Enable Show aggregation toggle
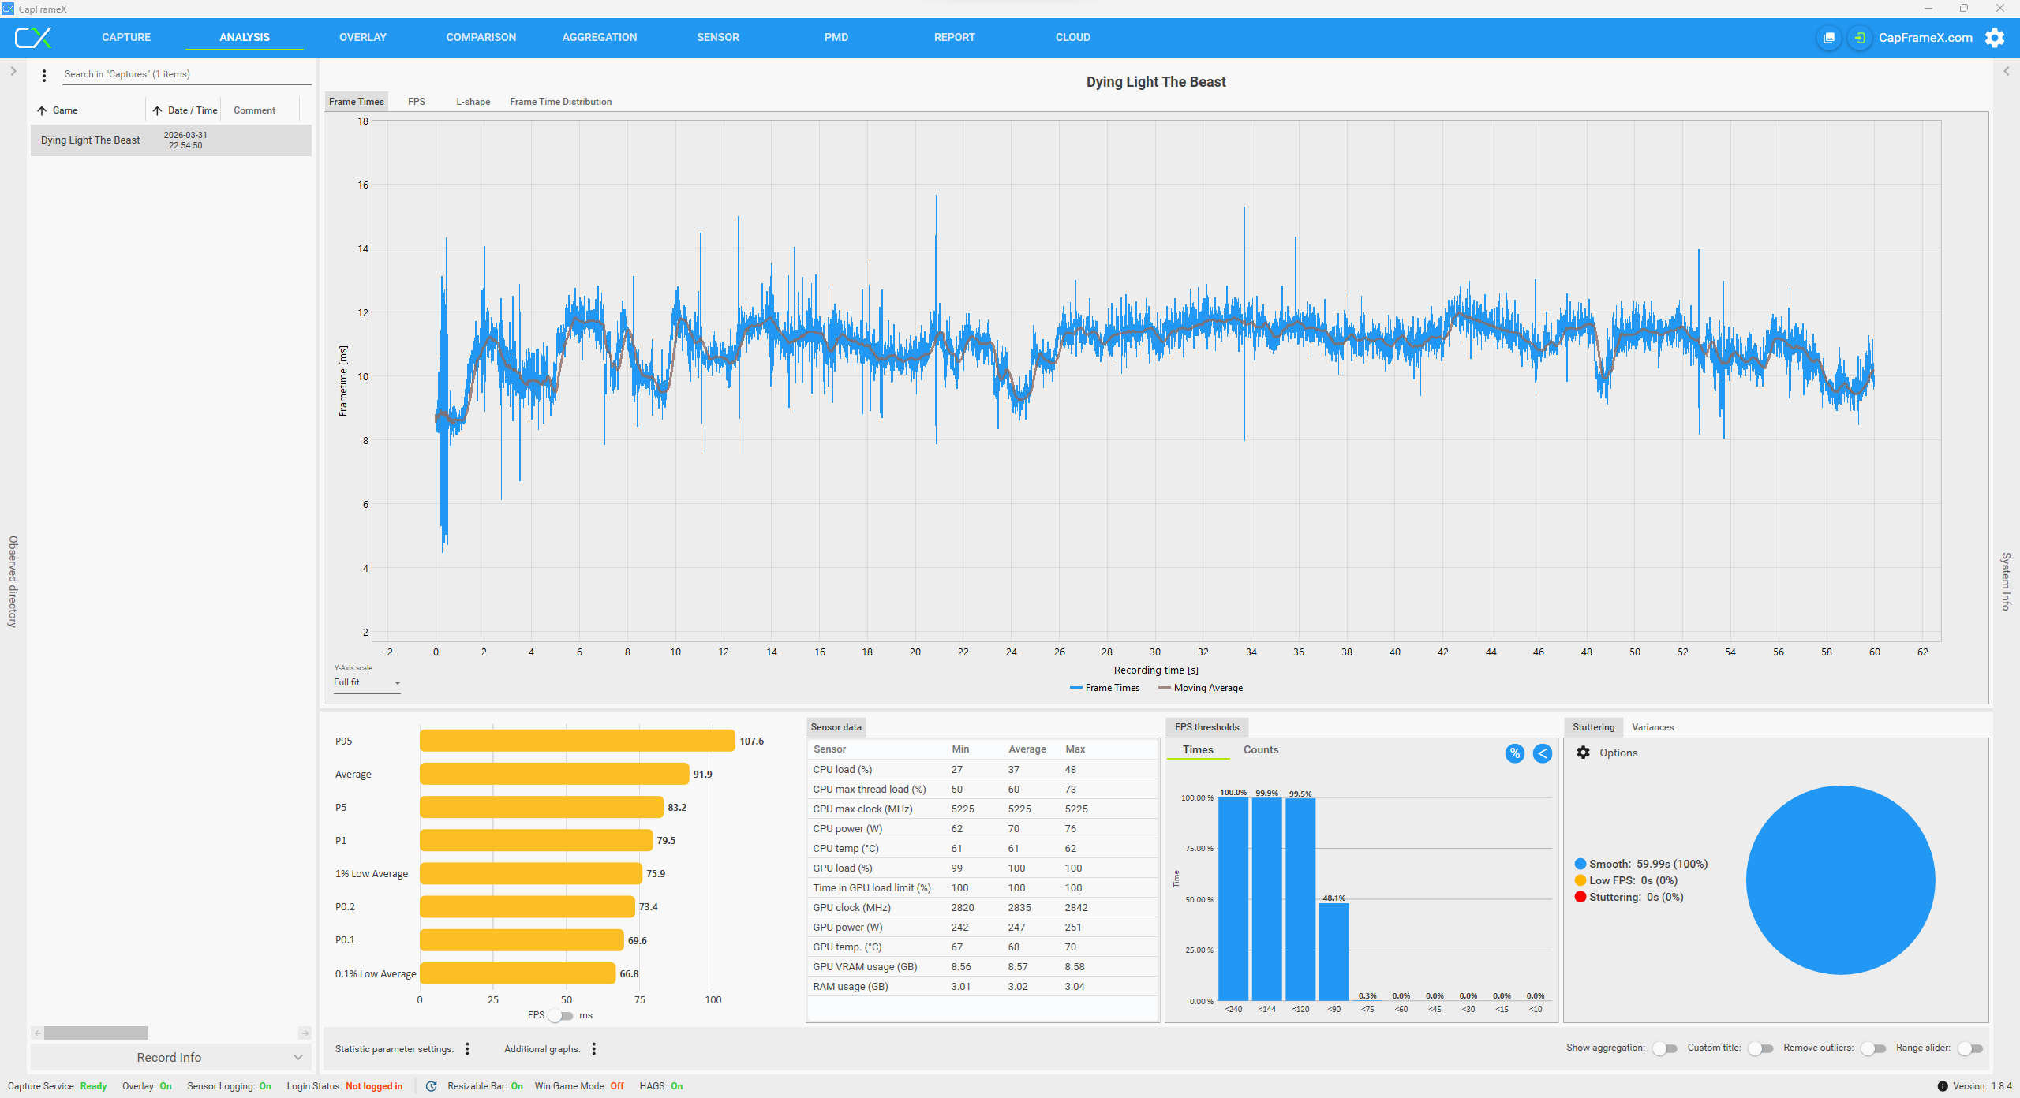Screen dimensions: 2020x1098 point(1665,1048)
